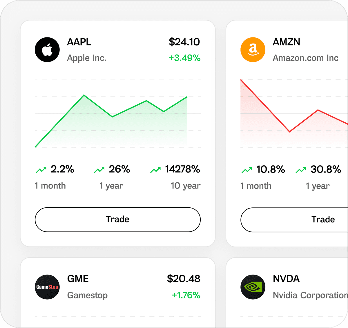Click the Nvidia logo icon
The width and height of the screenshot is (348, 328).
253,287
